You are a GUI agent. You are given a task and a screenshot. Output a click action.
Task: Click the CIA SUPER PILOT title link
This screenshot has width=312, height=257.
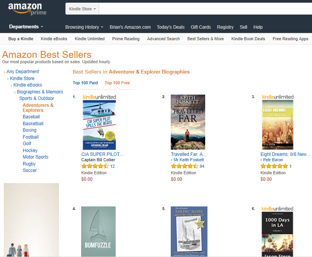(x=103, y=154)
